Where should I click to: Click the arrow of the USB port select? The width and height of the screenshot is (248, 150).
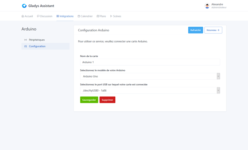218,91
